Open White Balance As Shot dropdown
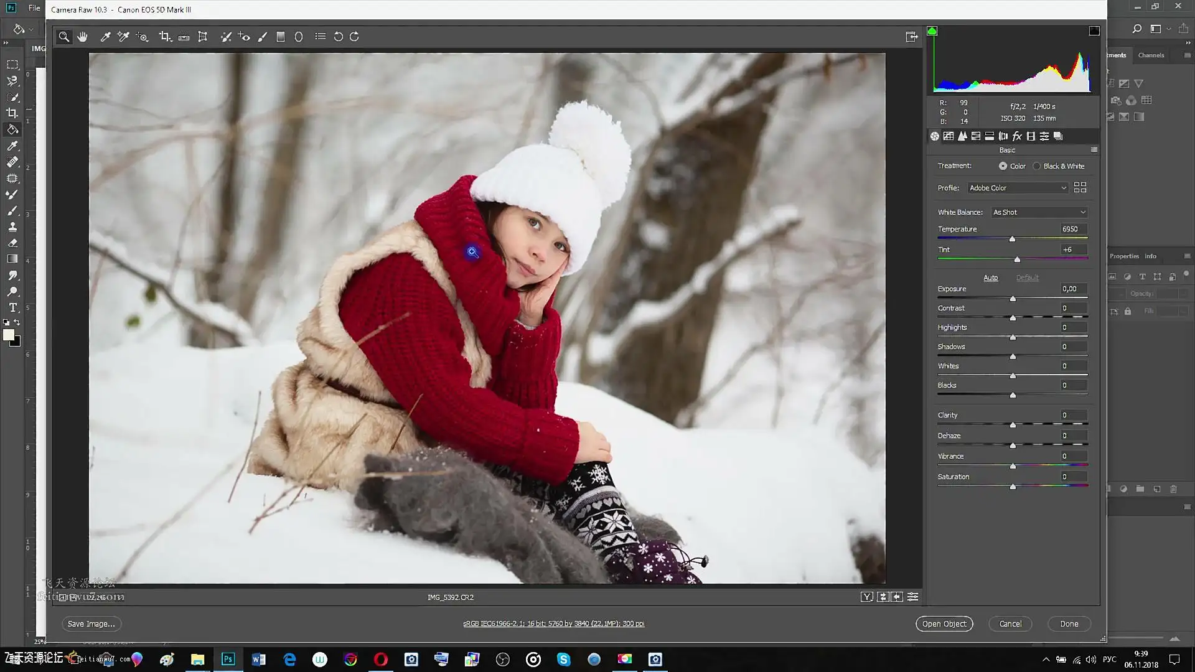Image resolution: width=1195 pixels, height=672 pixels. click(1039, 212)
